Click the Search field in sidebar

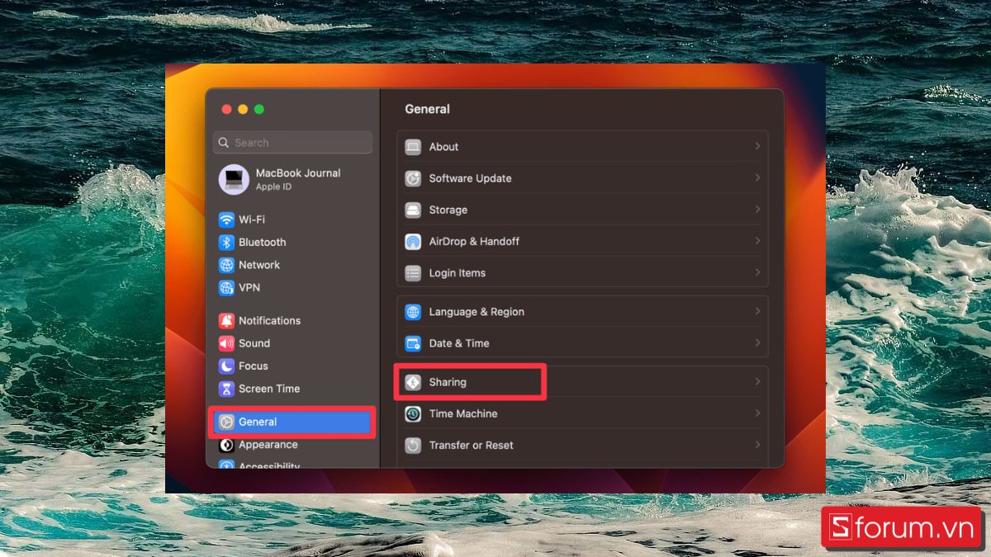(292, 142)
